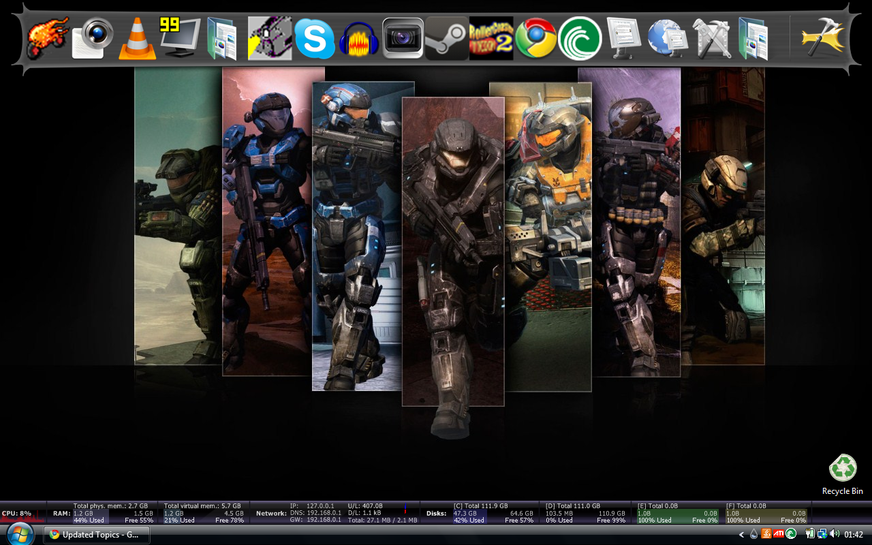Click the D/L: 1.1 kB download value
The width and height of the screenshot is (872, 545).
[x=364, y=513]
